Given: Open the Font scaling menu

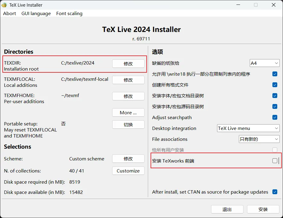Looking at the screenshot, I should pyautogui.click(x=69, y=14).
